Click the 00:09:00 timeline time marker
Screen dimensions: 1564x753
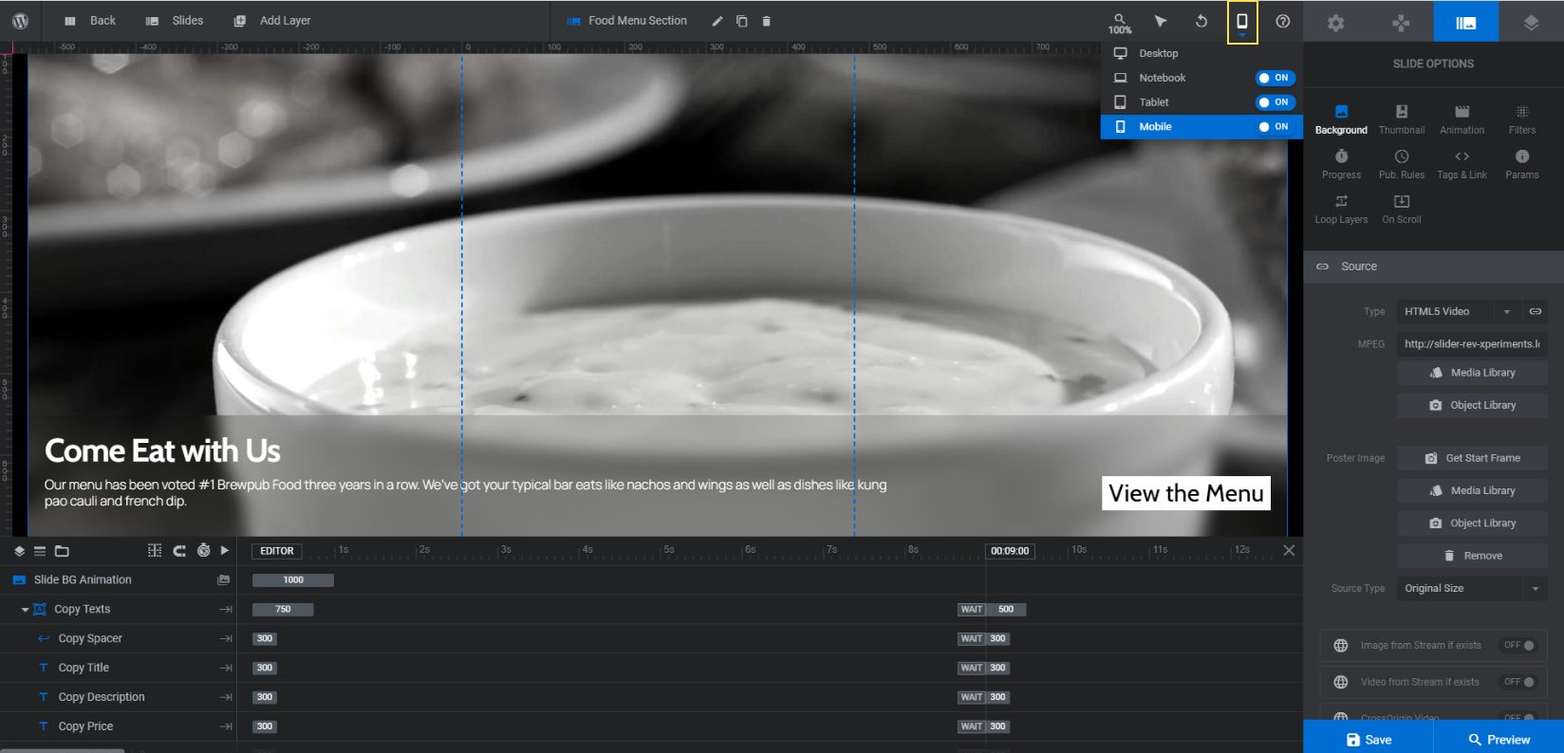[1010, 551]
